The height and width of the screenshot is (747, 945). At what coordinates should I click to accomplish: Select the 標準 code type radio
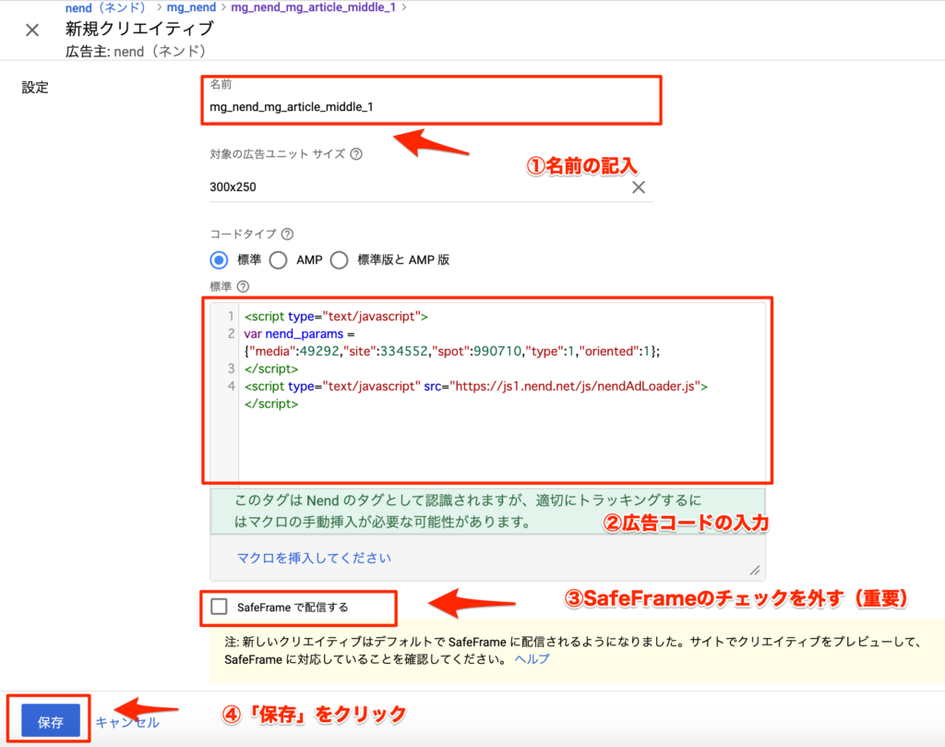[219, 259]
